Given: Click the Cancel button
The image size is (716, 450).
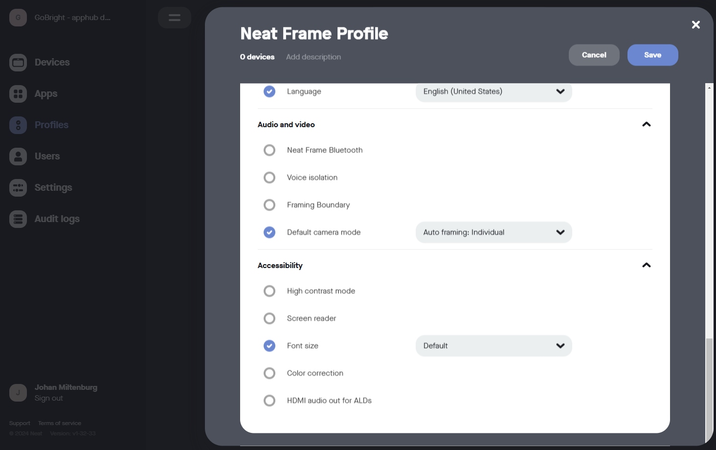Looking at the screenshot, I should point(594,55).
